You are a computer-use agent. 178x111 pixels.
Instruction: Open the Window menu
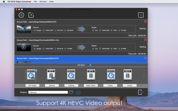(43, 2)
